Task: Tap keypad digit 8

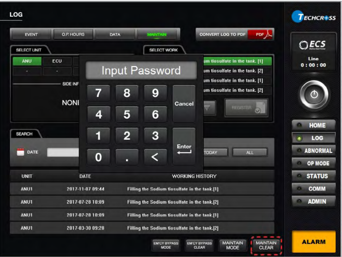Action: coord(127,93)
